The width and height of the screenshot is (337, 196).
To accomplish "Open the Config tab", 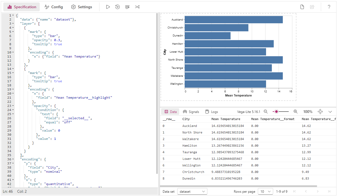I will tap(54, 7).
